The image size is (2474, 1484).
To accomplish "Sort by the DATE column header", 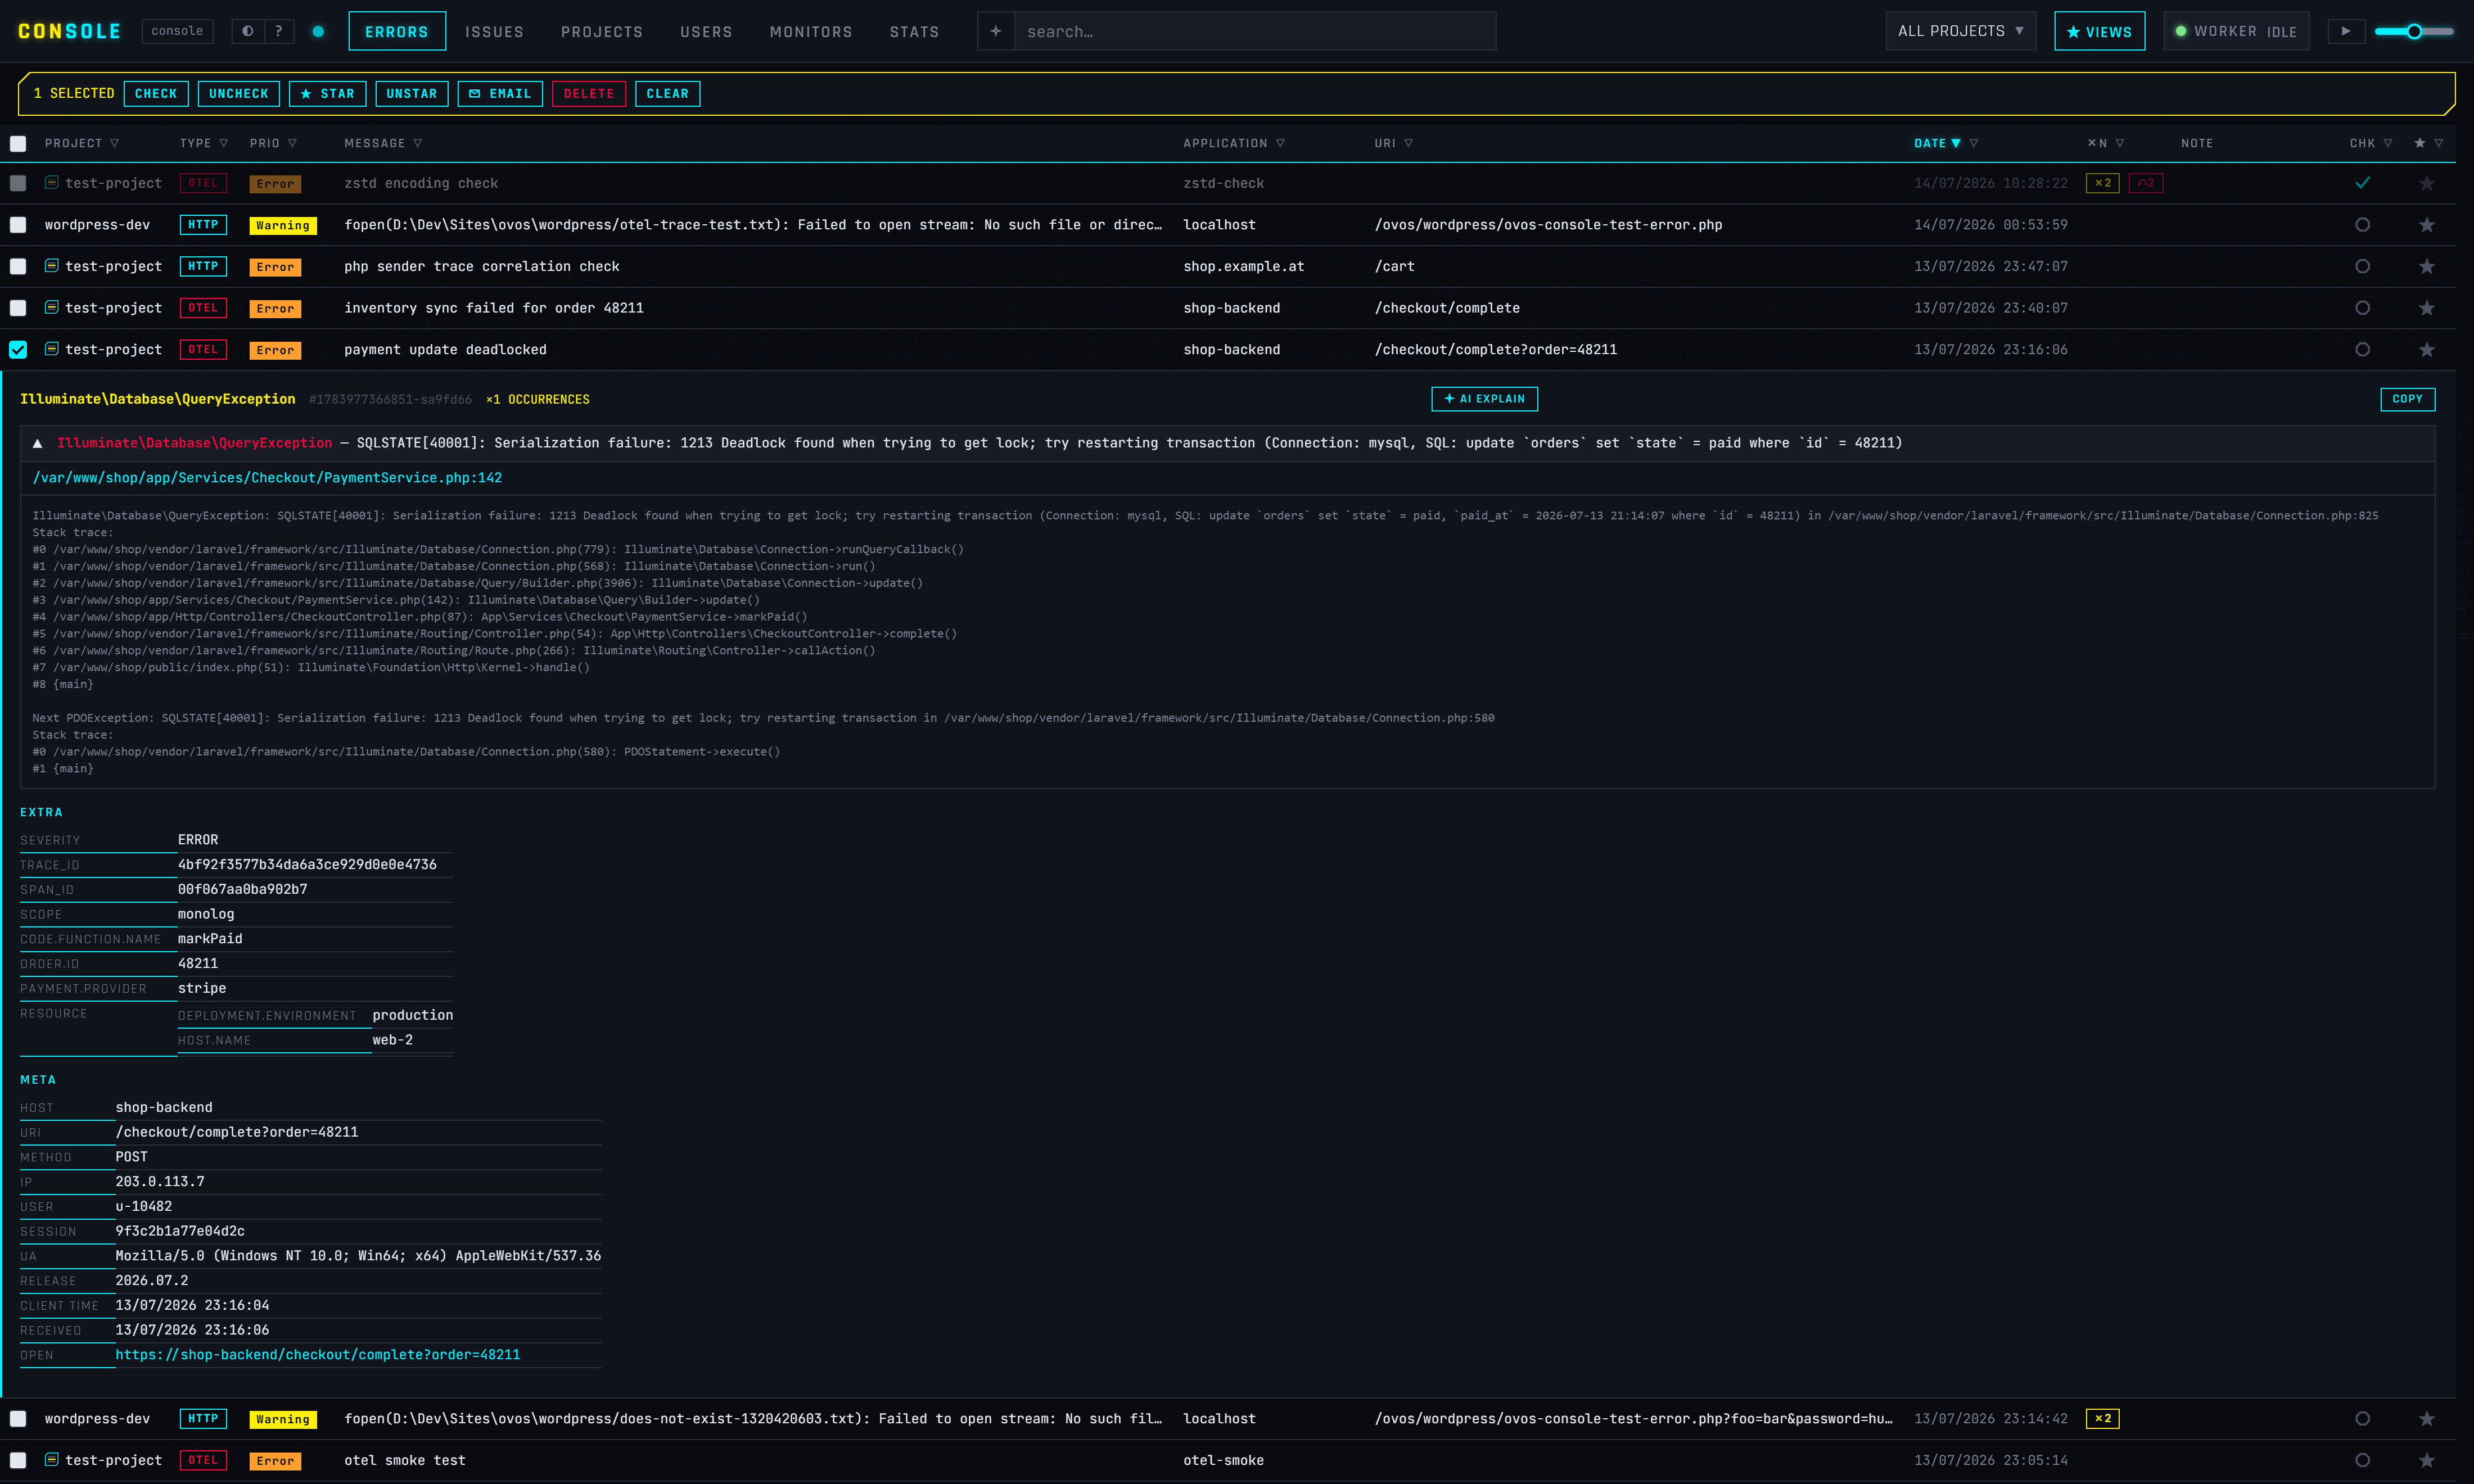I will pyautogui.click(x=1937, y=144).
